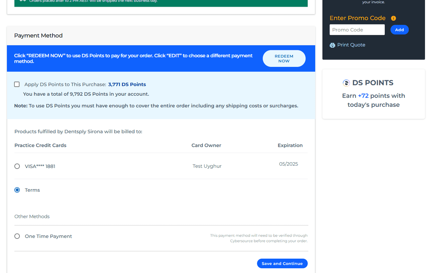The width and height of the screenshot is (428, 273).
Task: Click the Practice Credit Cards heading
Action: pyautogui.click(x=40, y=145)
